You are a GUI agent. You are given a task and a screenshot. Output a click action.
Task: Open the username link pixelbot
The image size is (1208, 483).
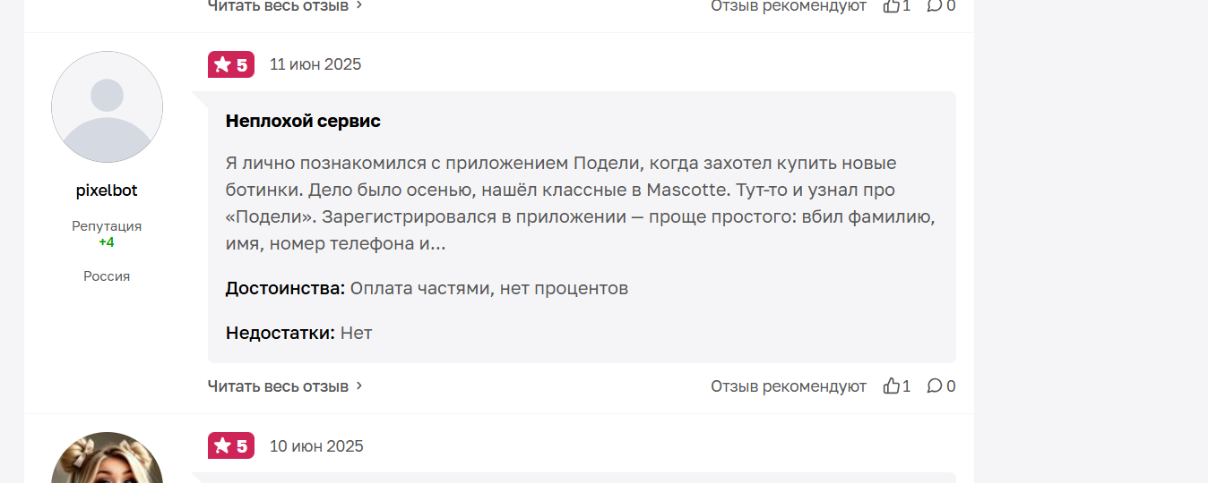107,191
